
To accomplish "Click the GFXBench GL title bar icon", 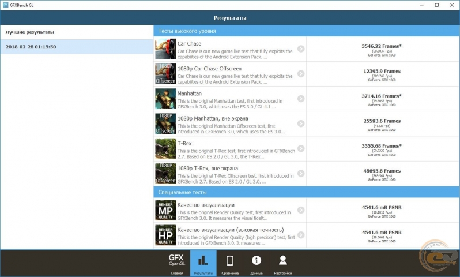I will [x=6, y=5].
